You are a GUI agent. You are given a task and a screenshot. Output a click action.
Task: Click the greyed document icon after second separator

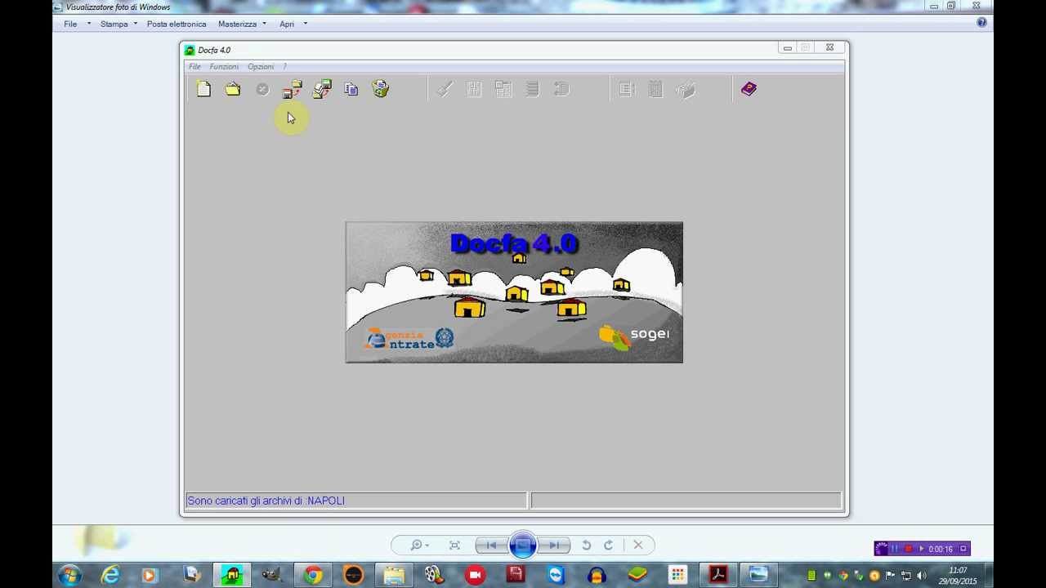pyautogui.click(x=627, y=89)
